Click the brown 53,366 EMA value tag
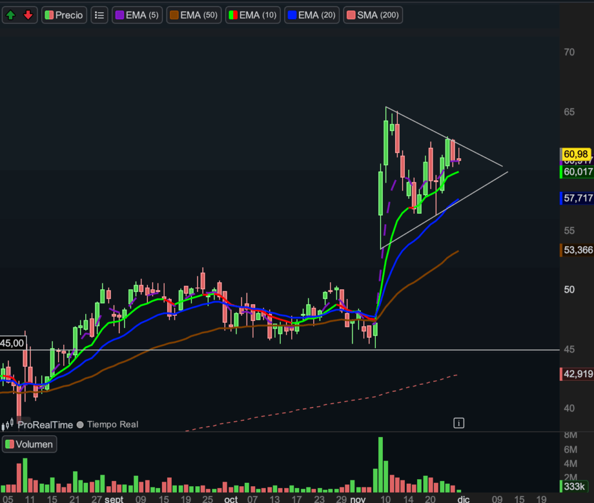Image resolution: width=594 pixels, height=503 pixels. click(x=577, y=250)
